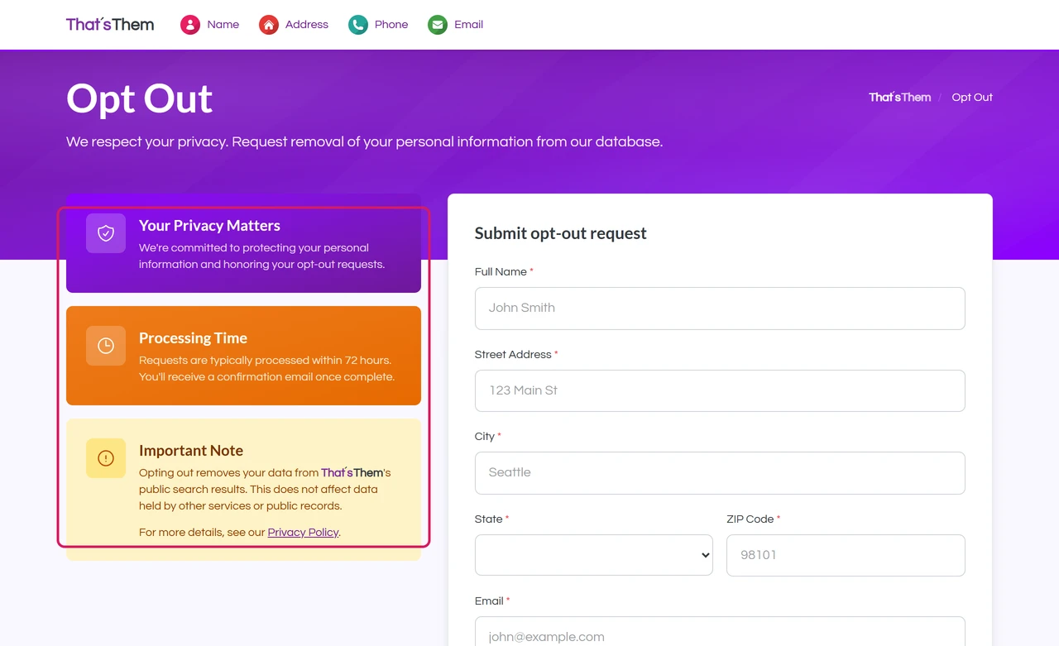The width and height of the screenshot is (1059, 646).
Task: Click the Your Privacy Matters heading
Action: point(209,226)
